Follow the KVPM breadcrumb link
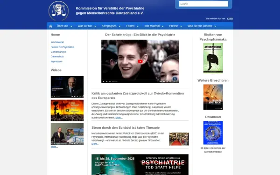 point(230,19)
